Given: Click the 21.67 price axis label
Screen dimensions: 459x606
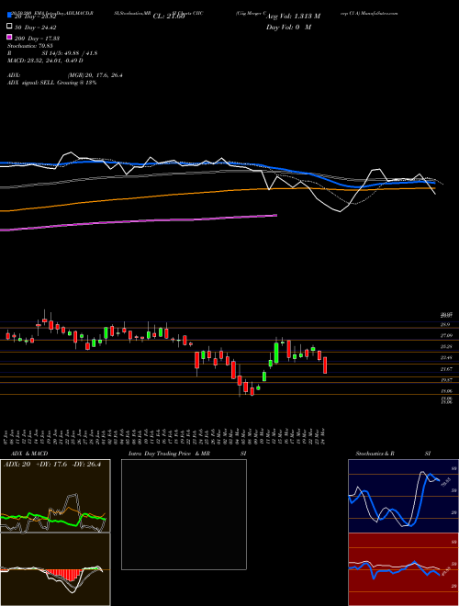Looking at the screenshot, I should coord(446,369).
